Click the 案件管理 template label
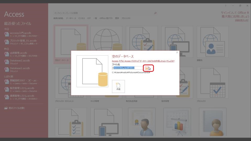 coord(165,101)
